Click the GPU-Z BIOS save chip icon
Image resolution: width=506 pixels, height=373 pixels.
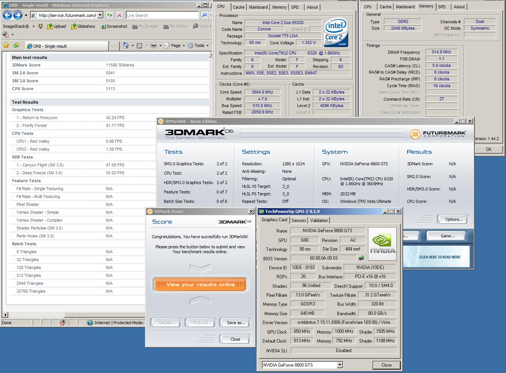[x=361, y=258]
